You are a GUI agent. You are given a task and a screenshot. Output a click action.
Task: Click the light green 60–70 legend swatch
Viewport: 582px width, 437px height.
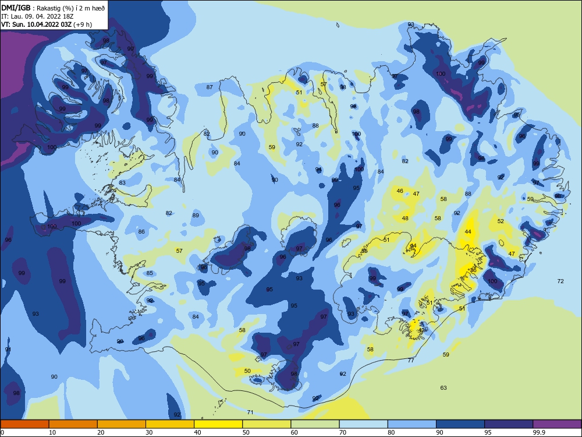(315, 424)
